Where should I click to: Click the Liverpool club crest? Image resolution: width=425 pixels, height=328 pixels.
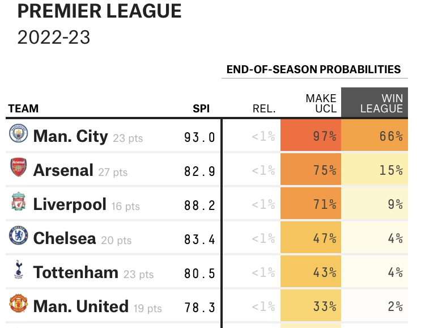pos(18,203)
